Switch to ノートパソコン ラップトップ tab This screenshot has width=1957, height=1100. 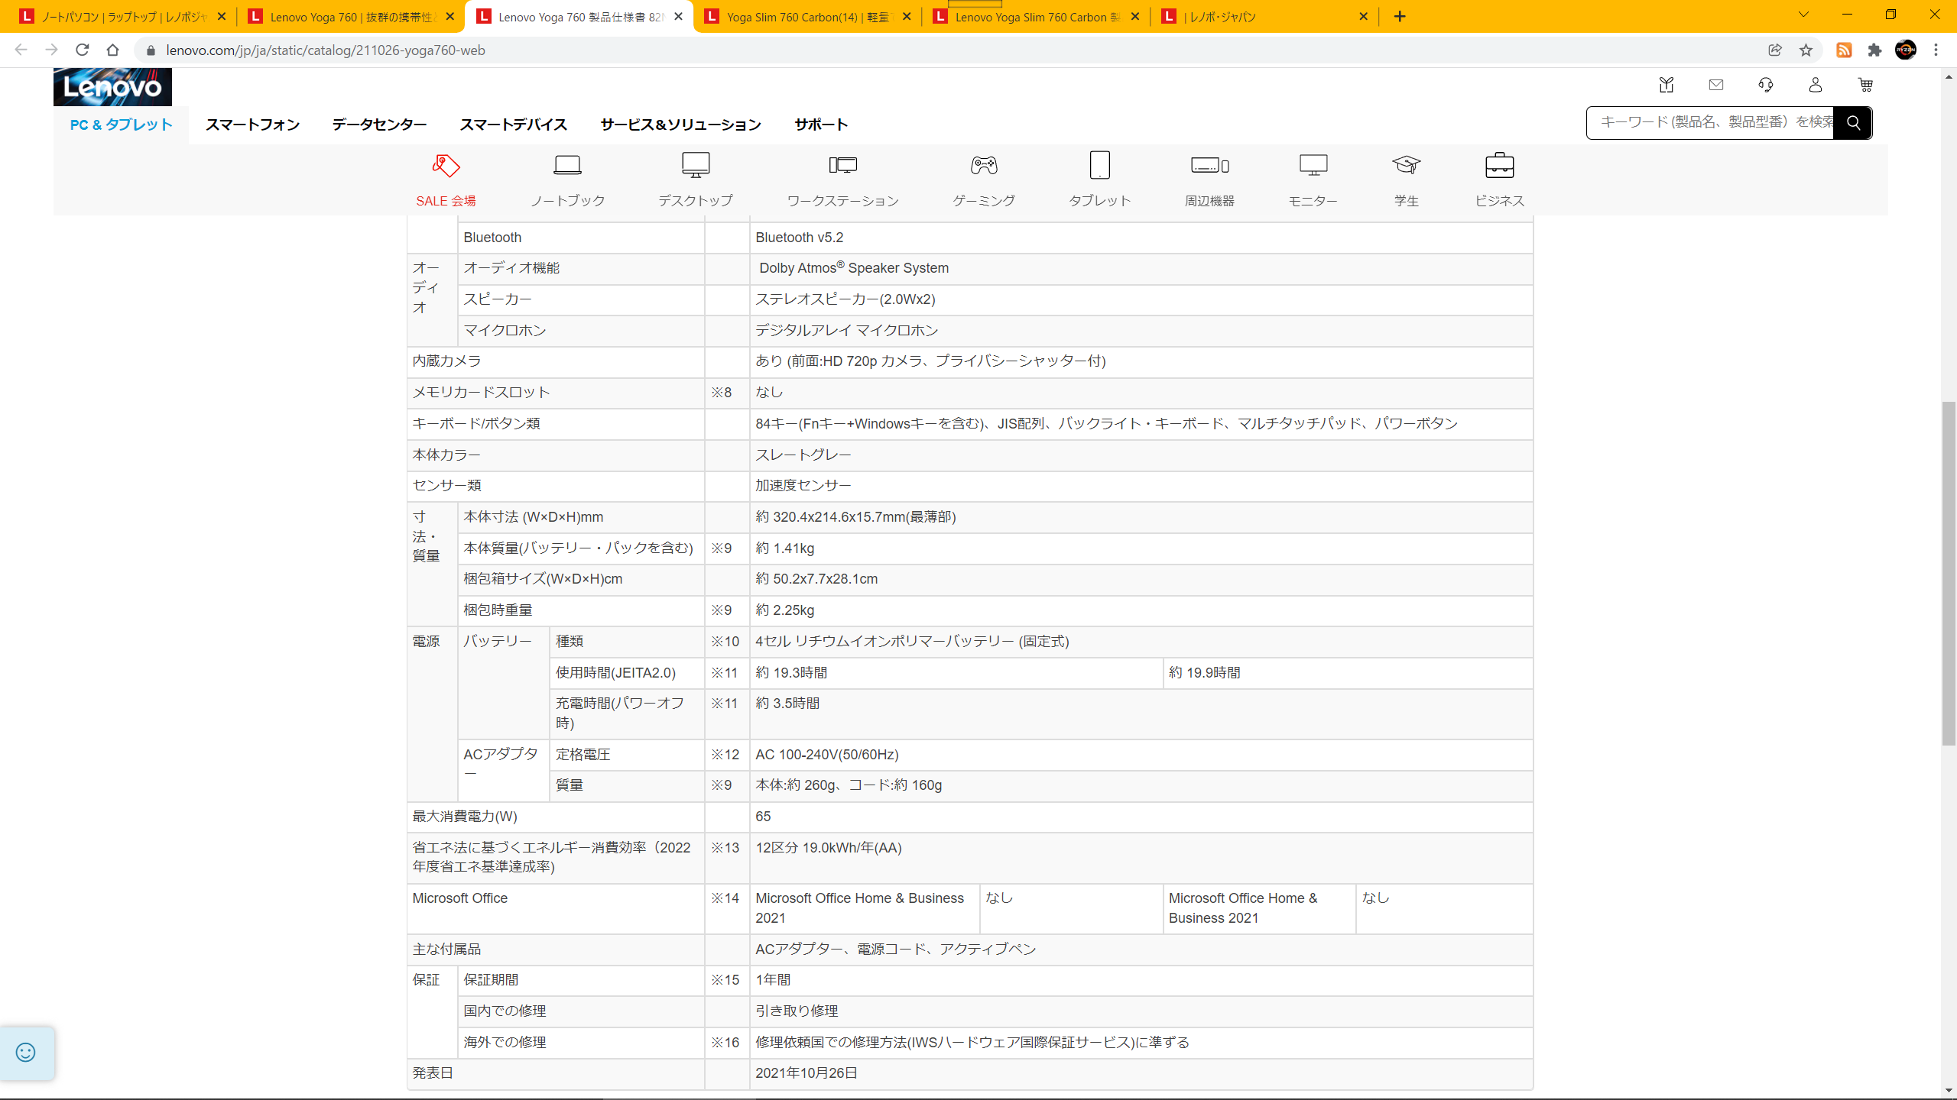[x=122, y=17]
